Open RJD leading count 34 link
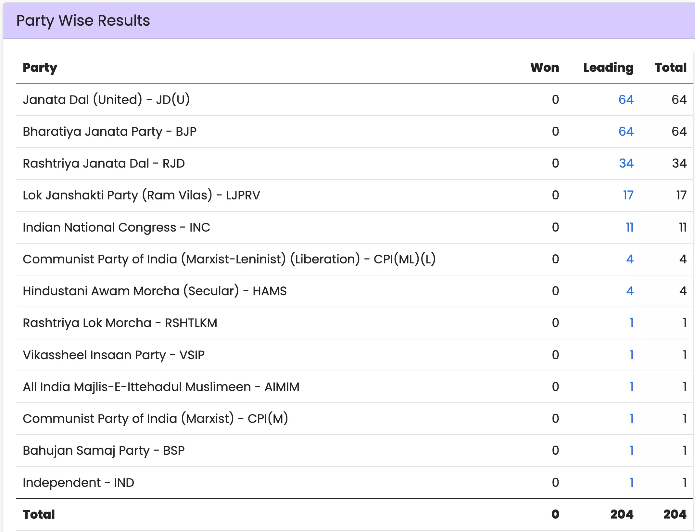 (626, 163)
